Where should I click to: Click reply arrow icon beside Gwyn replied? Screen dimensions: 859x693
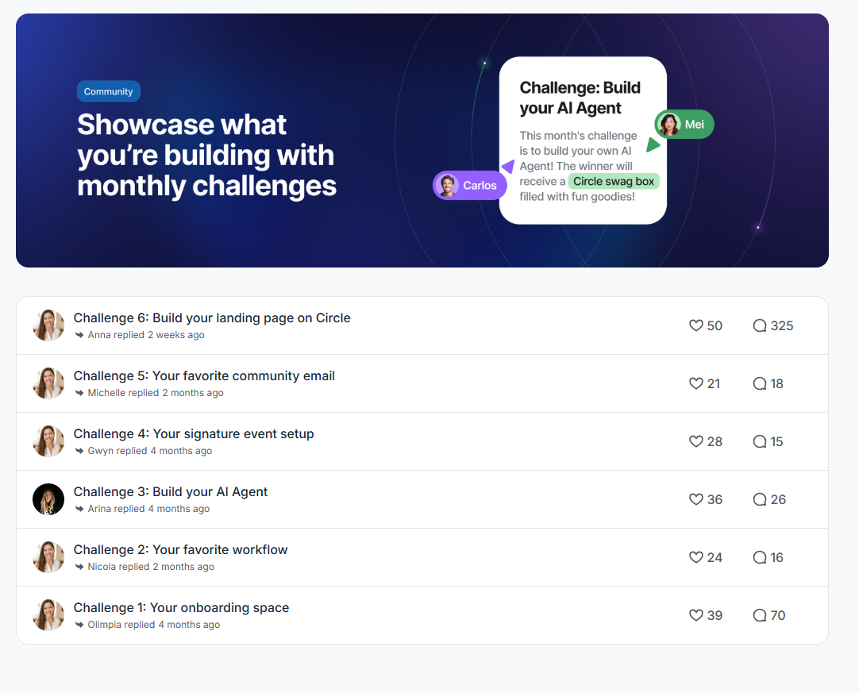79,451
